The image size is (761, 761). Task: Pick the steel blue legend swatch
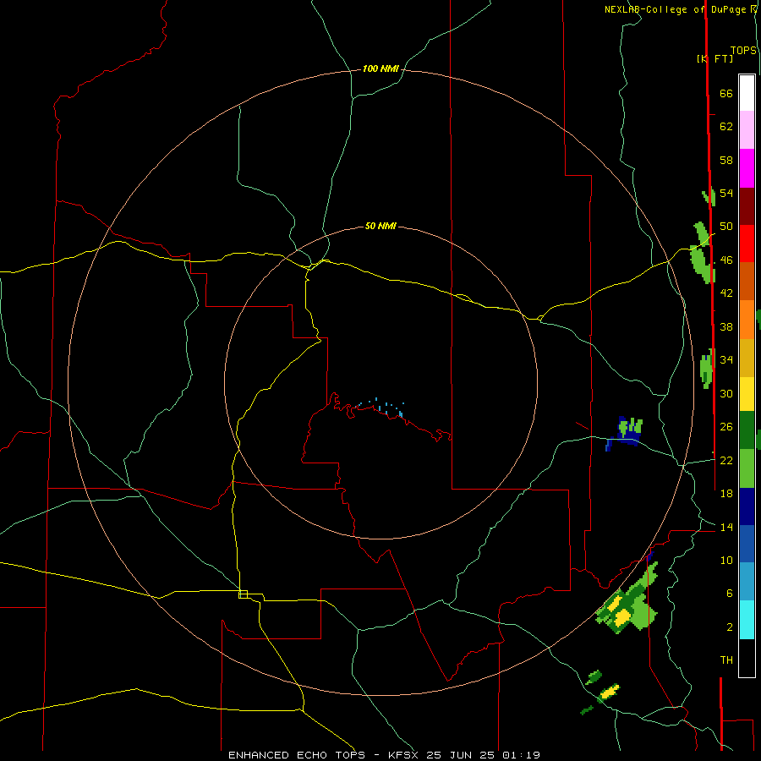(747, 582)
